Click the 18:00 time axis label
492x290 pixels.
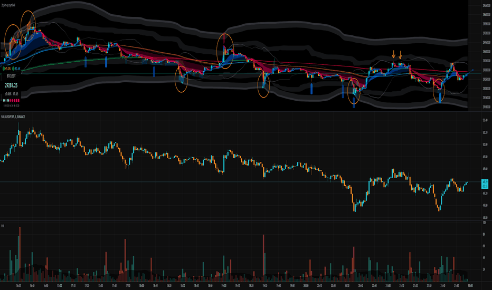tap(141, 286)
